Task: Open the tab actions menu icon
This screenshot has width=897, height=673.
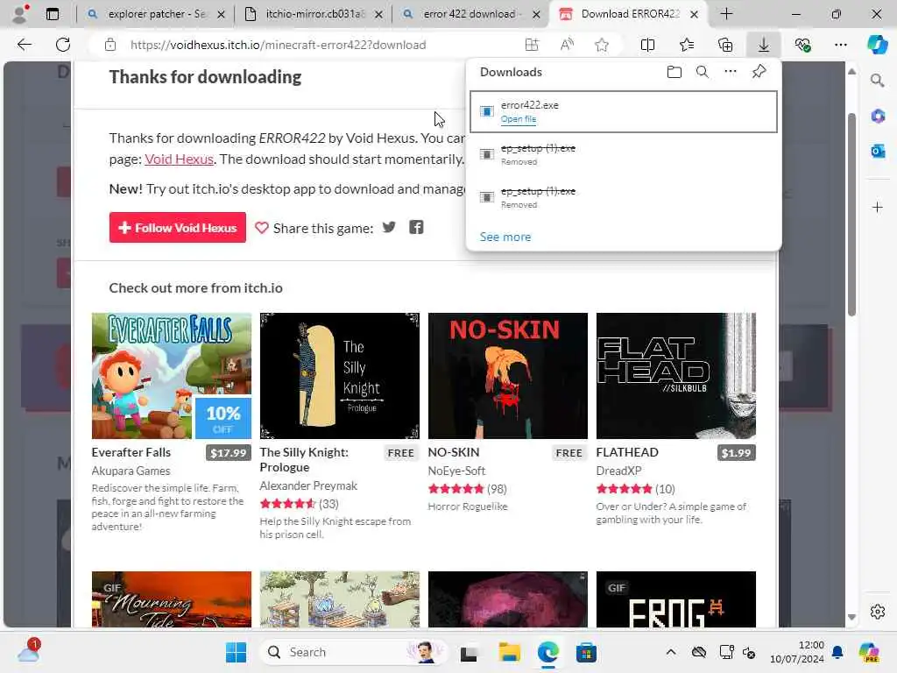Action: coord(52,14)
